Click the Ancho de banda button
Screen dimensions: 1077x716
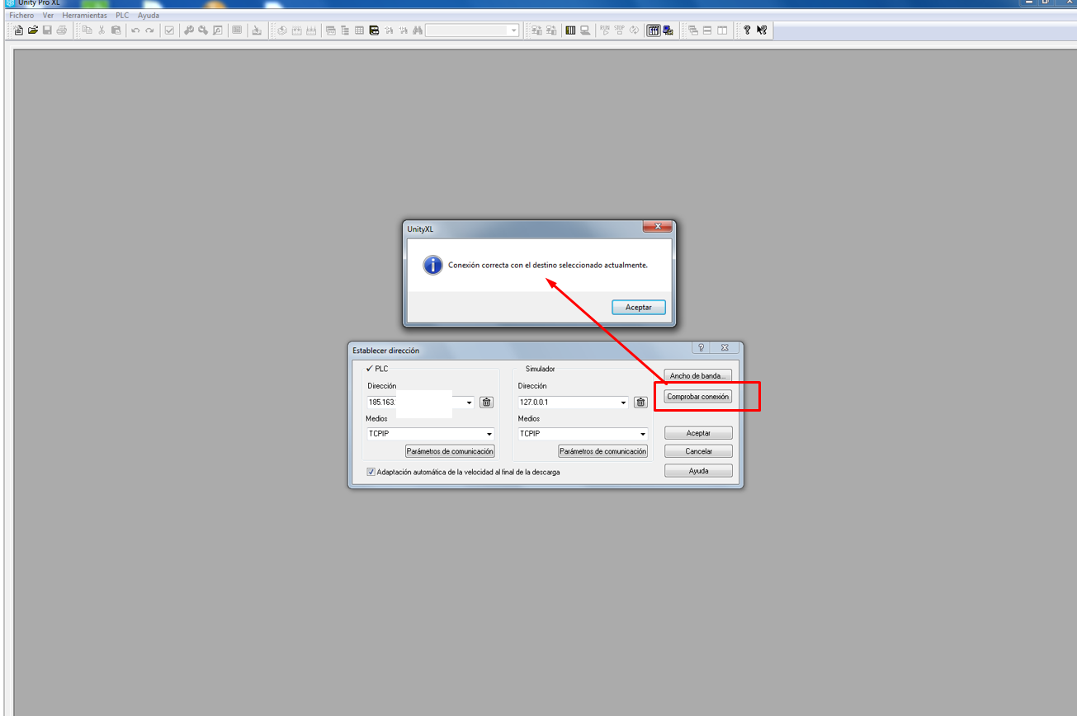click(698, 375)
